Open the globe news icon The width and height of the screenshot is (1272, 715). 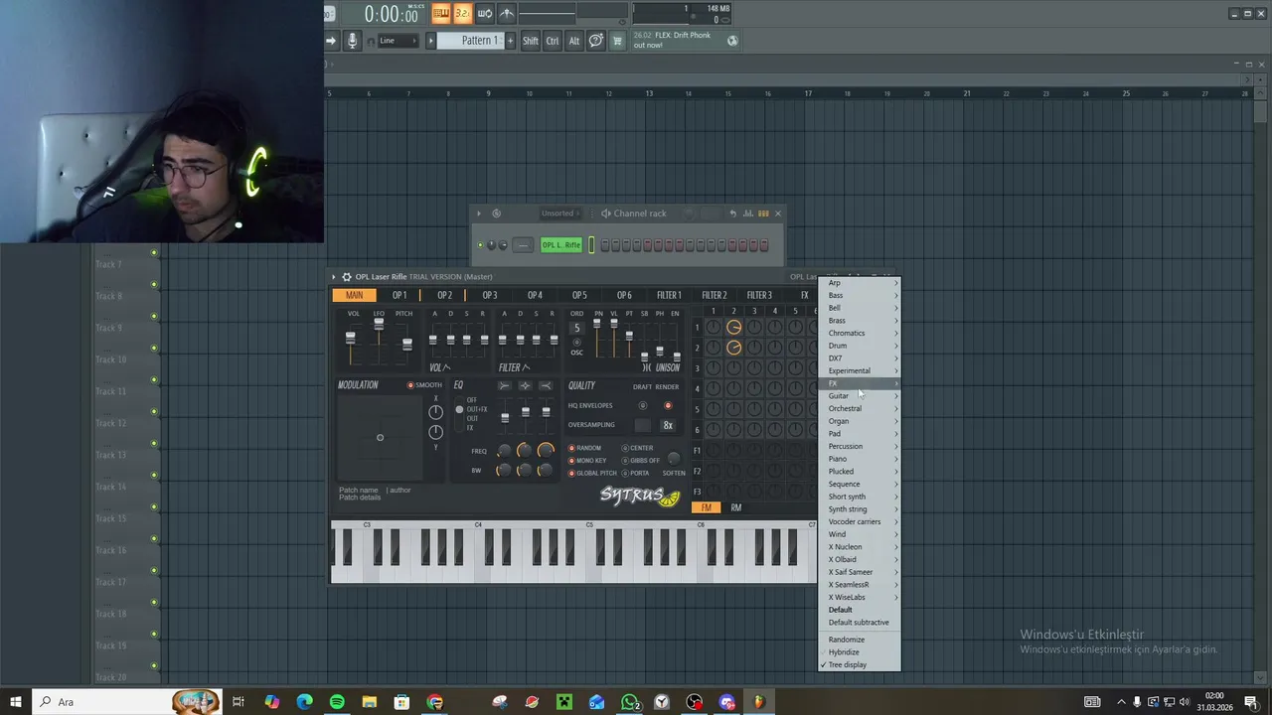(732, 41)
